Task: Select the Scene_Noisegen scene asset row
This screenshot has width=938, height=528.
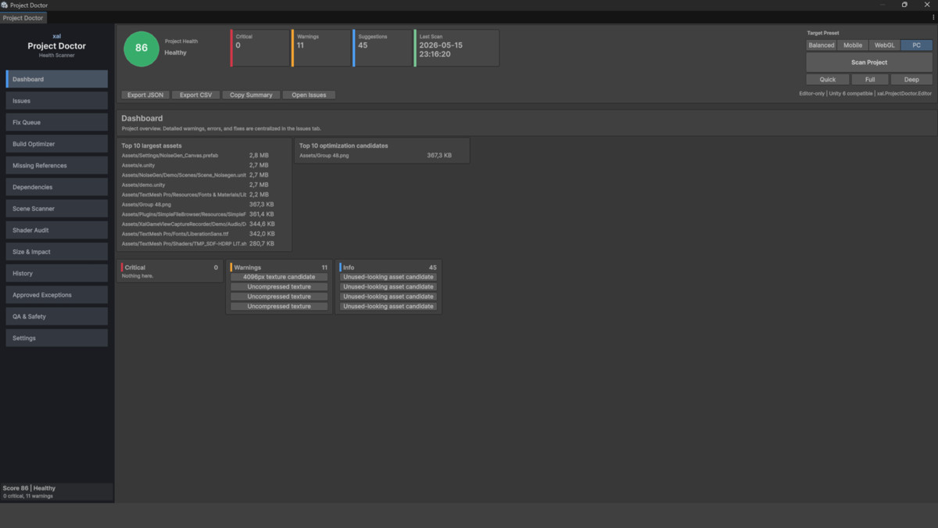Action: click(205, 175)
